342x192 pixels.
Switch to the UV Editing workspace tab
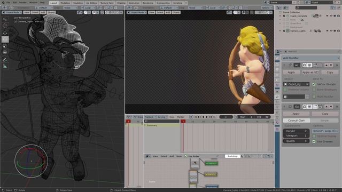[x=91, y=3]
